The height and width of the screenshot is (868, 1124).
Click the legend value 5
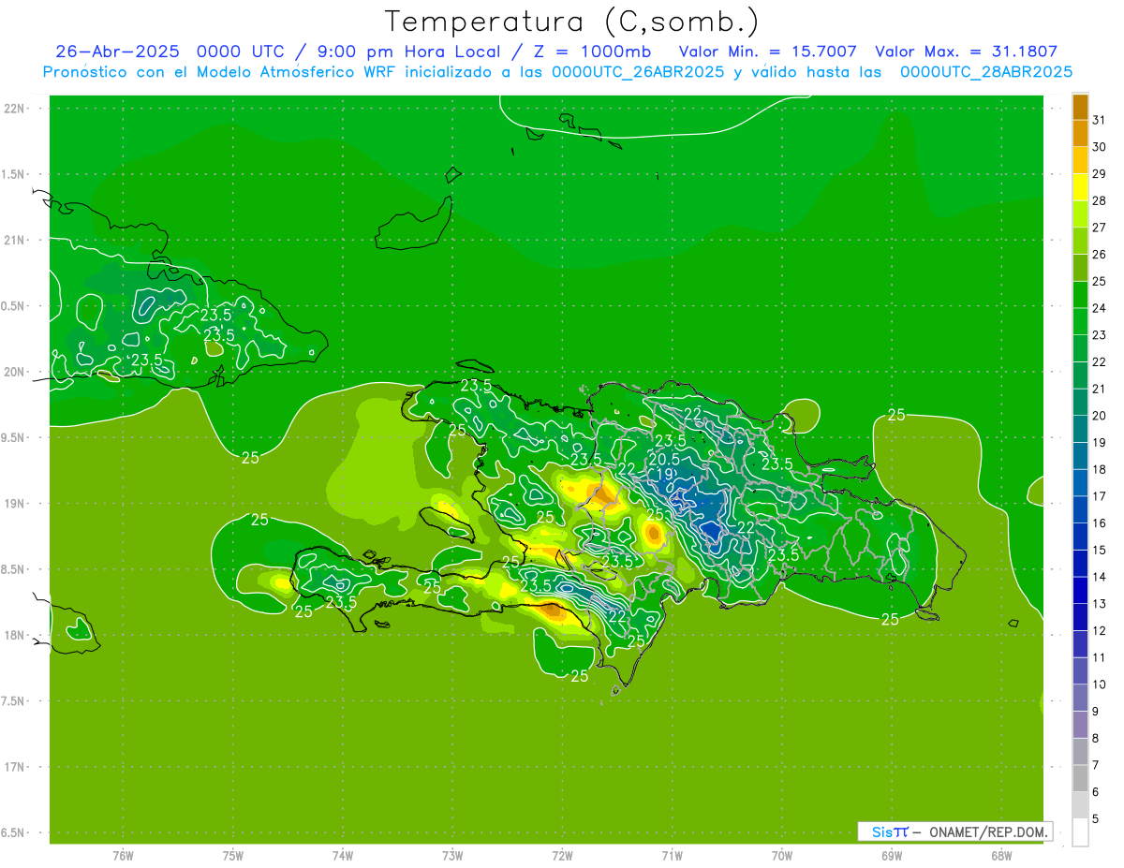click(x=1096, y=818)
